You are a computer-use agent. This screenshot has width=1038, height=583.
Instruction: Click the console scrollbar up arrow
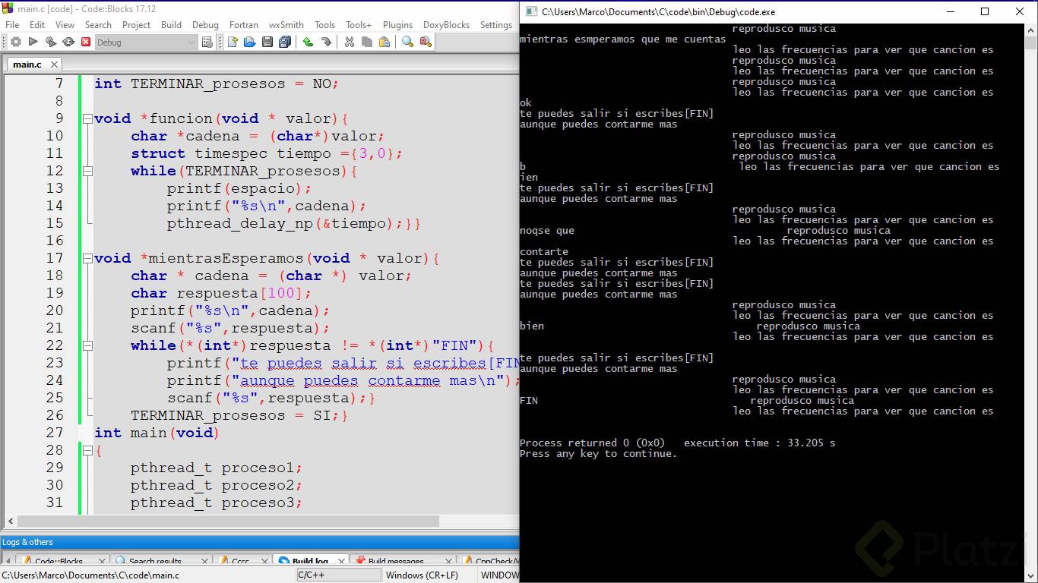click(1030, 30)
